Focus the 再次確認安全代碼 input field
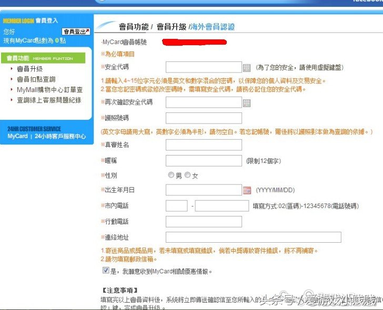 click(x=204, y=102)
